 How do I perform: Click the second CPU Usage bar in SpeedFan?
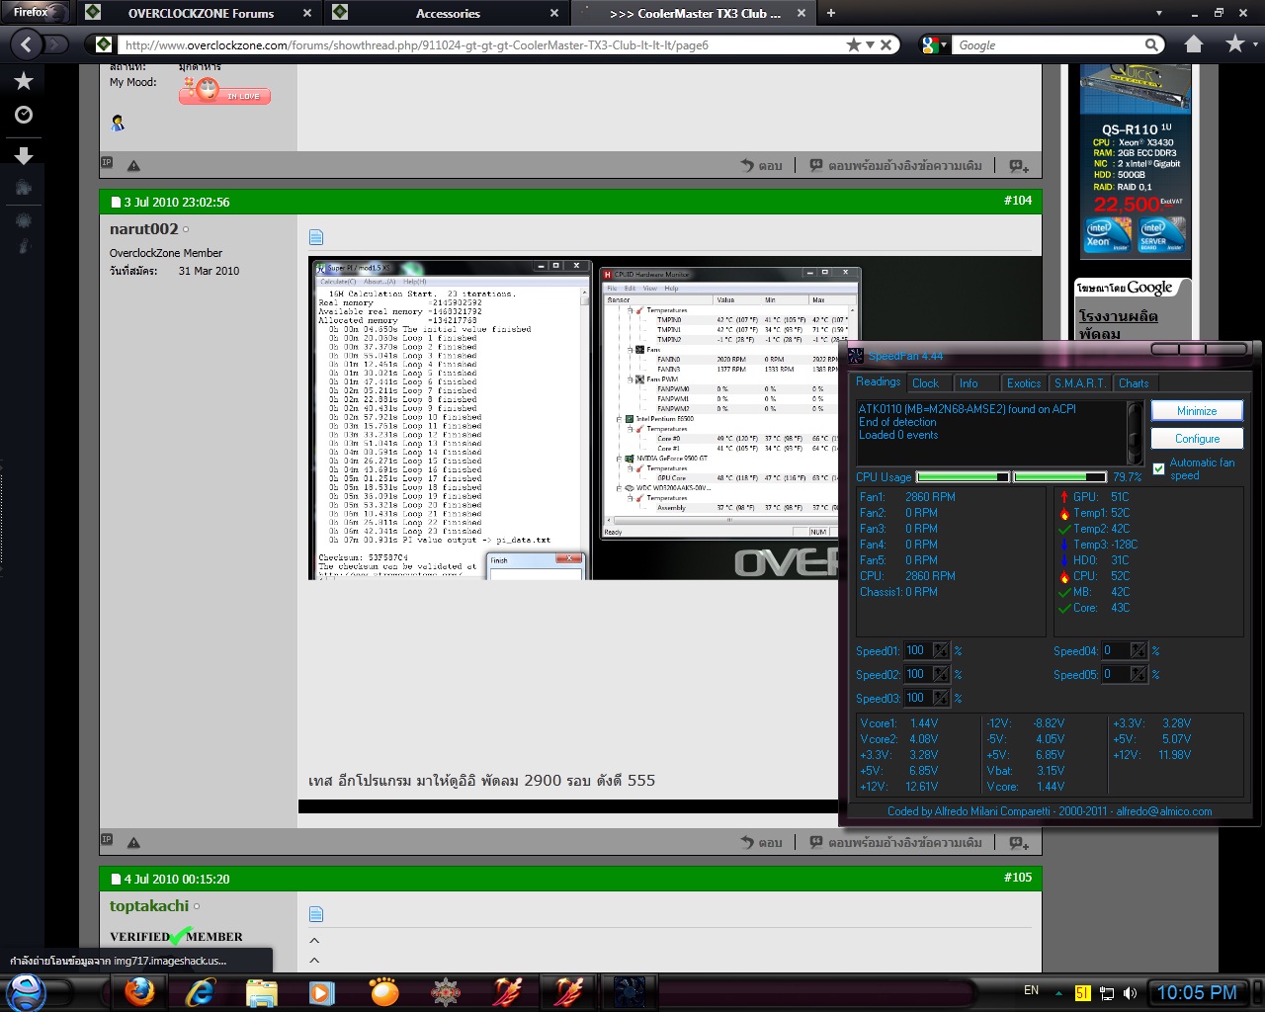click(x=1060, y=477)
